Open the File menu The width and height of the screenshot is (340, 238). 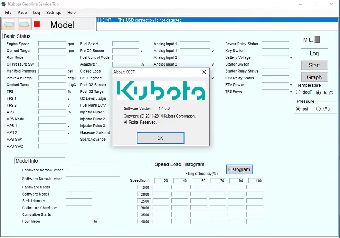[x=8, y=12]
